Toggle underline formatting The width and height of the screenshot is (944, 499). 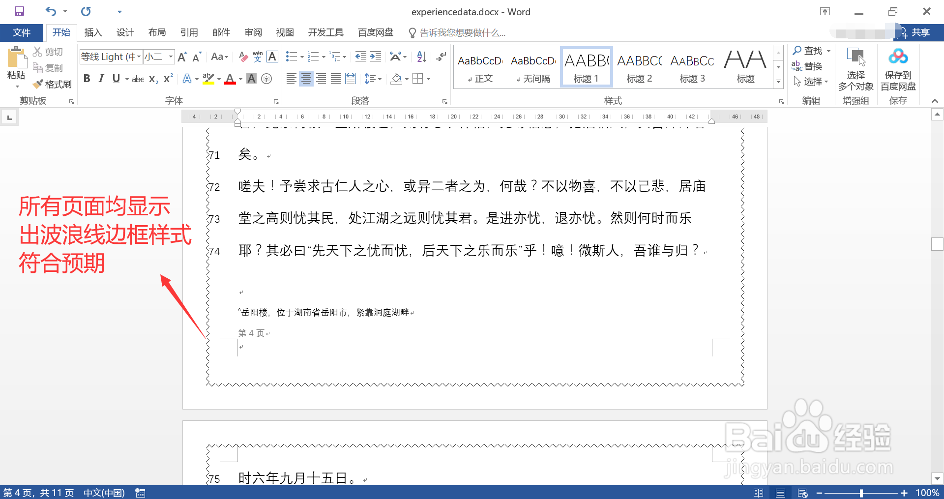click(x=116, y=79)
